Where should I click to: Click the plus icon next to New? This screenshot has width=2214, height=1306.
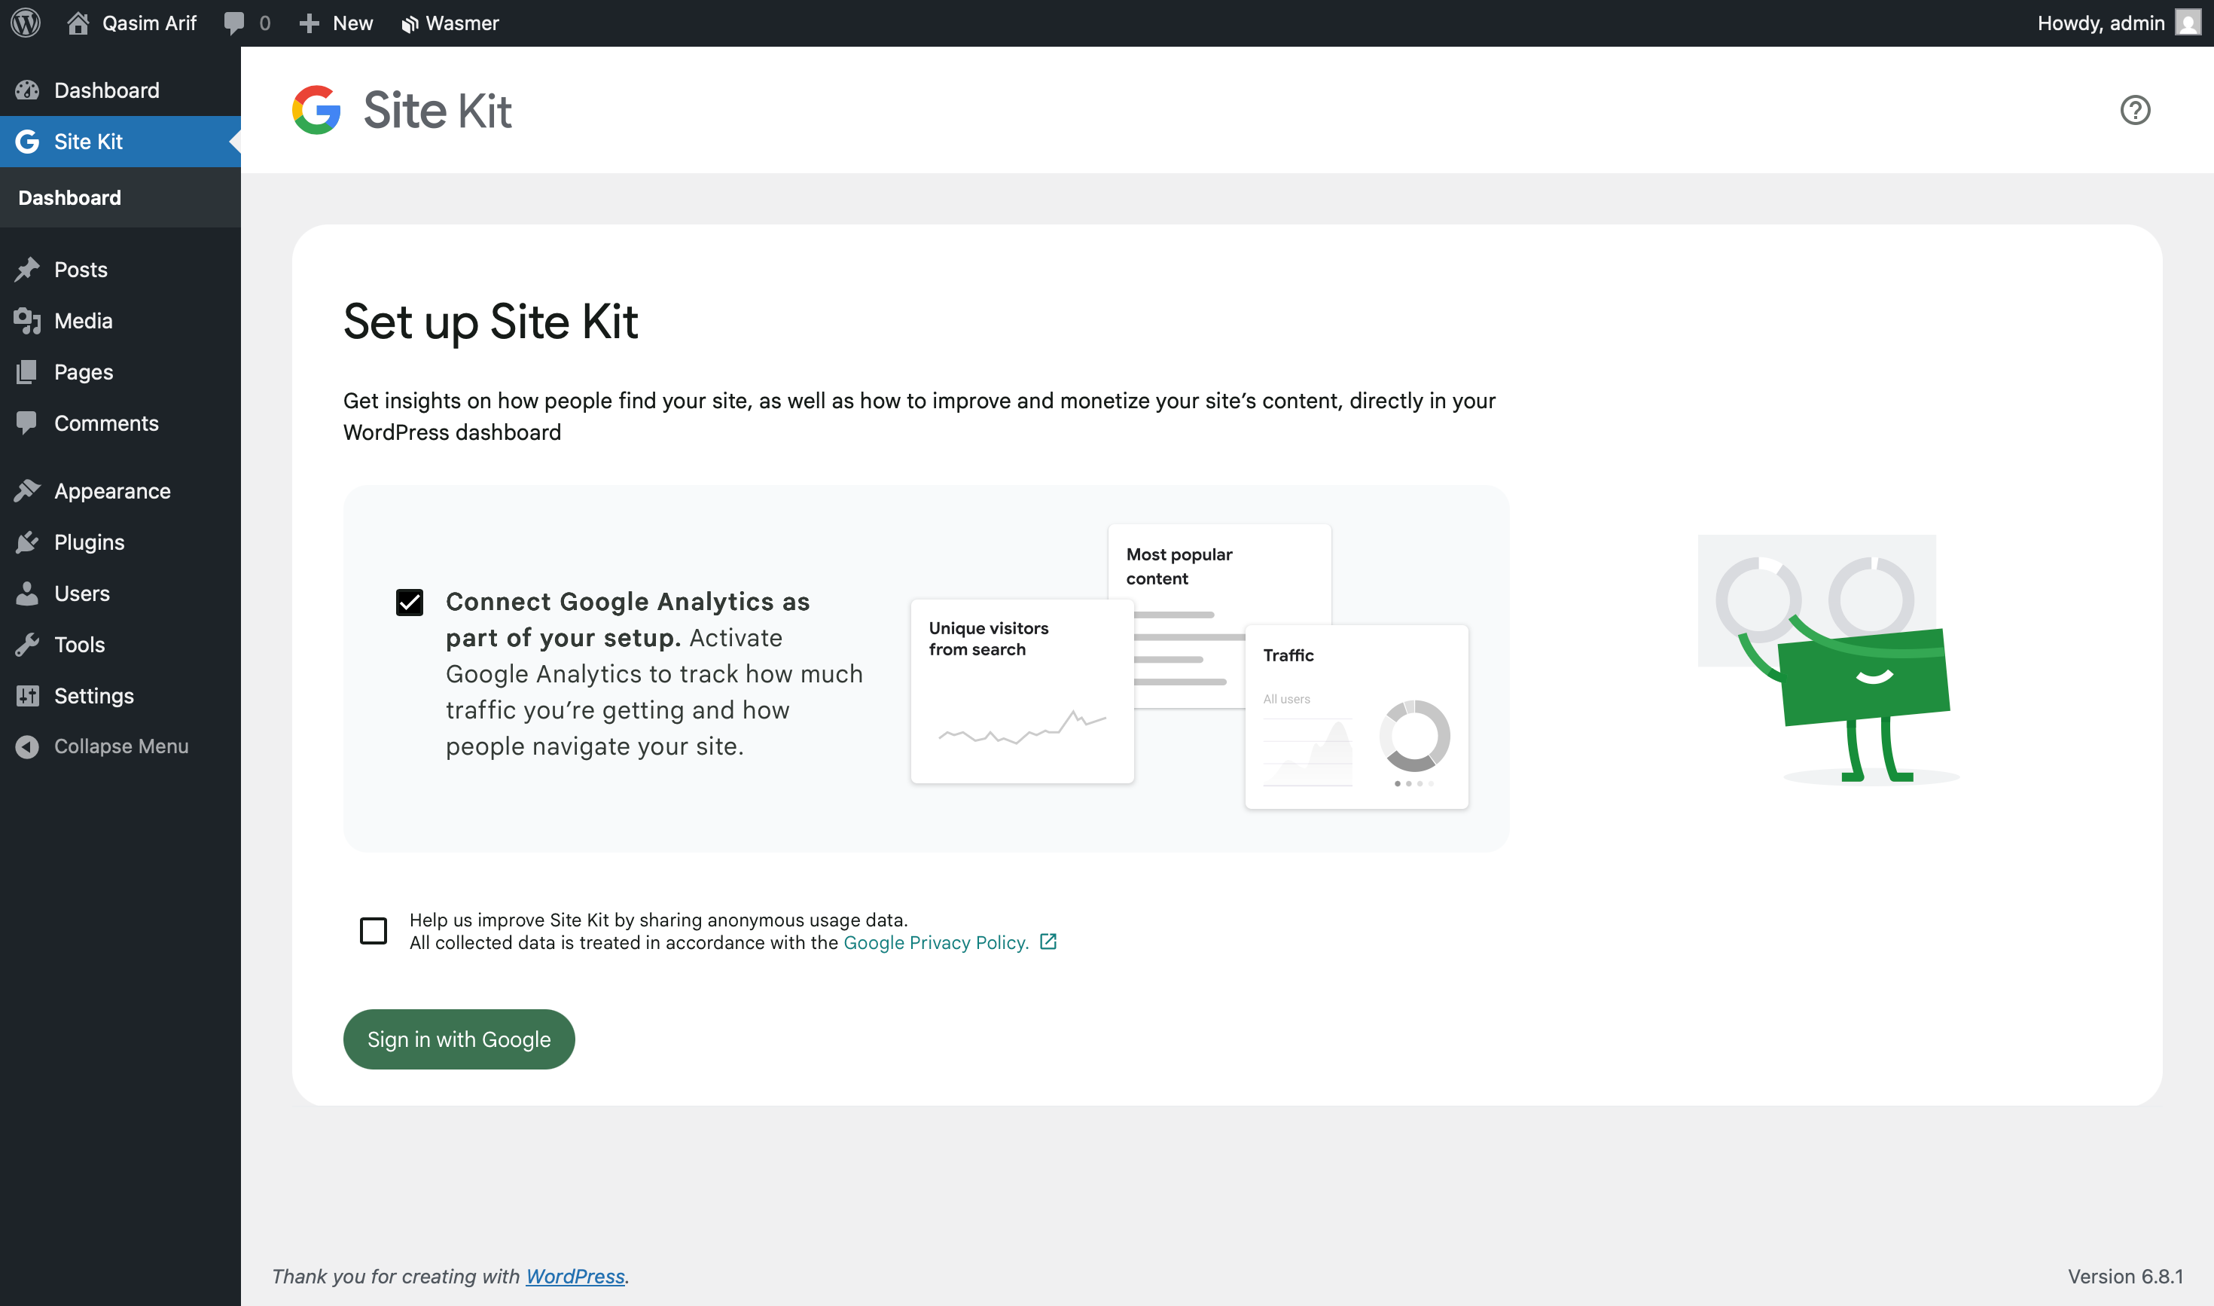(309, 23)
